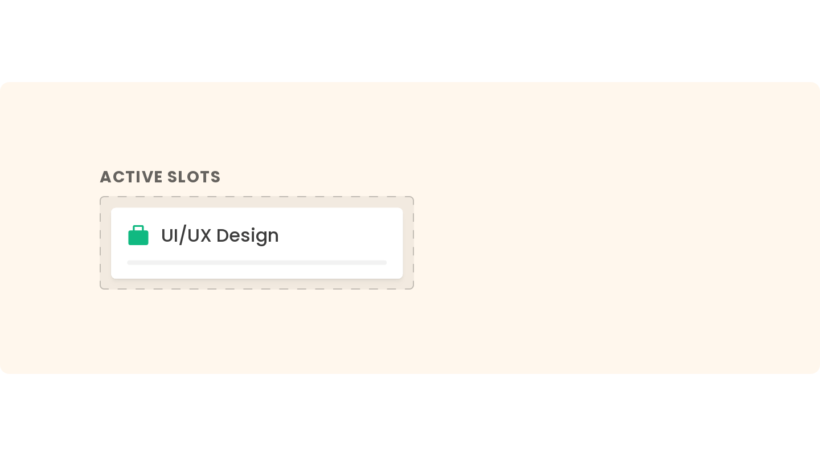Screen dimensions: 820x456
Task: Click blank white space inside the slot card
Action: coord(336,235)
